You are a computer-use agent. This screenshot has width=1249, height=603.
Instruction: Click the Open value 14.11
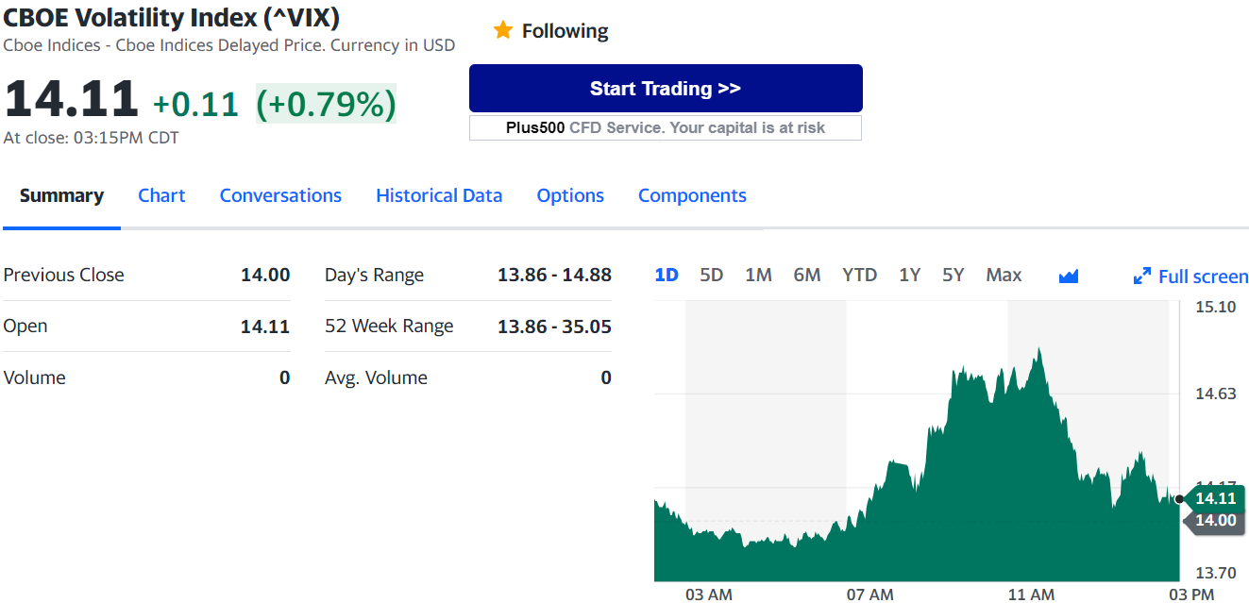point(265,327)
